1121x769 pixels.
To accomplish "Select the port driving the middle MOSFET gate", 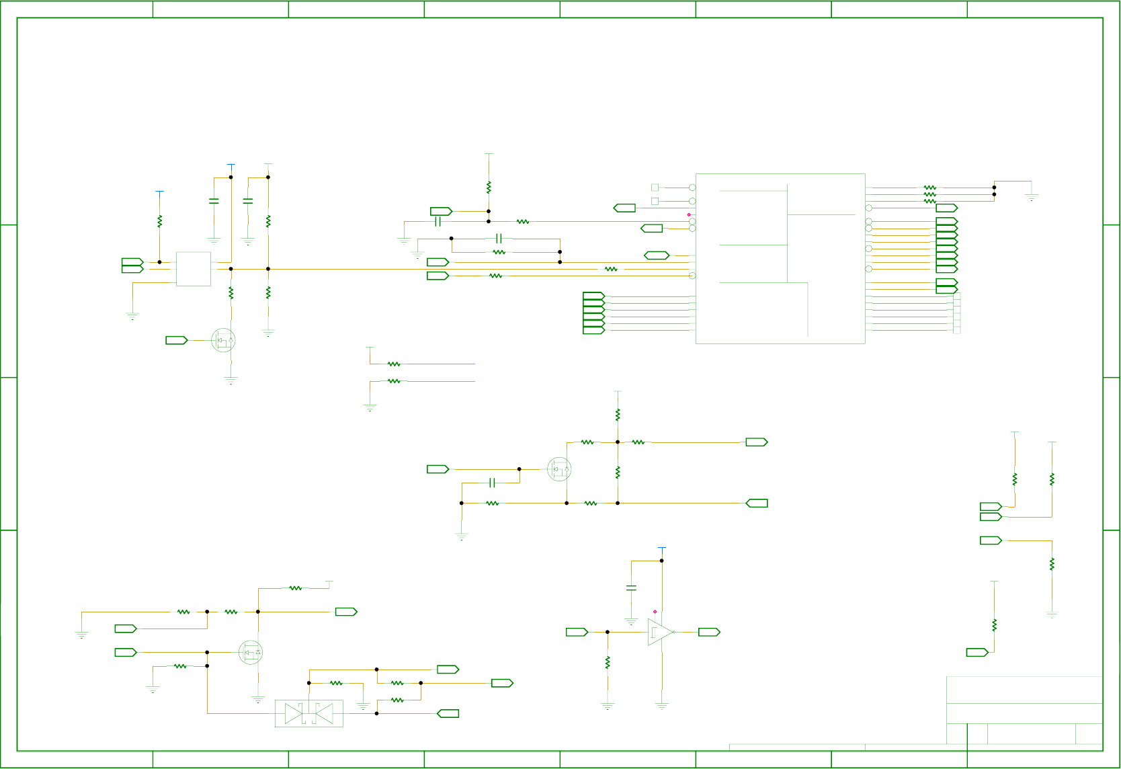I will [438, 469].
